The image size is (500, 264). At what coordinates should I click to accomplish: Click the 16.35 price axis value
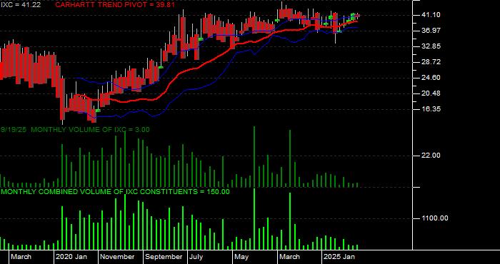[x=431, y=109]
